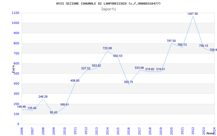Click the 2008 year tick label
Screen dimensions: 217x136
[43, 131]
